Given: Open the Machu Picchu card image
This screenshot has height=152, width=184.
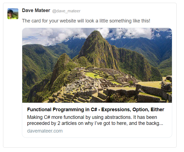Looking at the screenshot, I should click(97, 65).
